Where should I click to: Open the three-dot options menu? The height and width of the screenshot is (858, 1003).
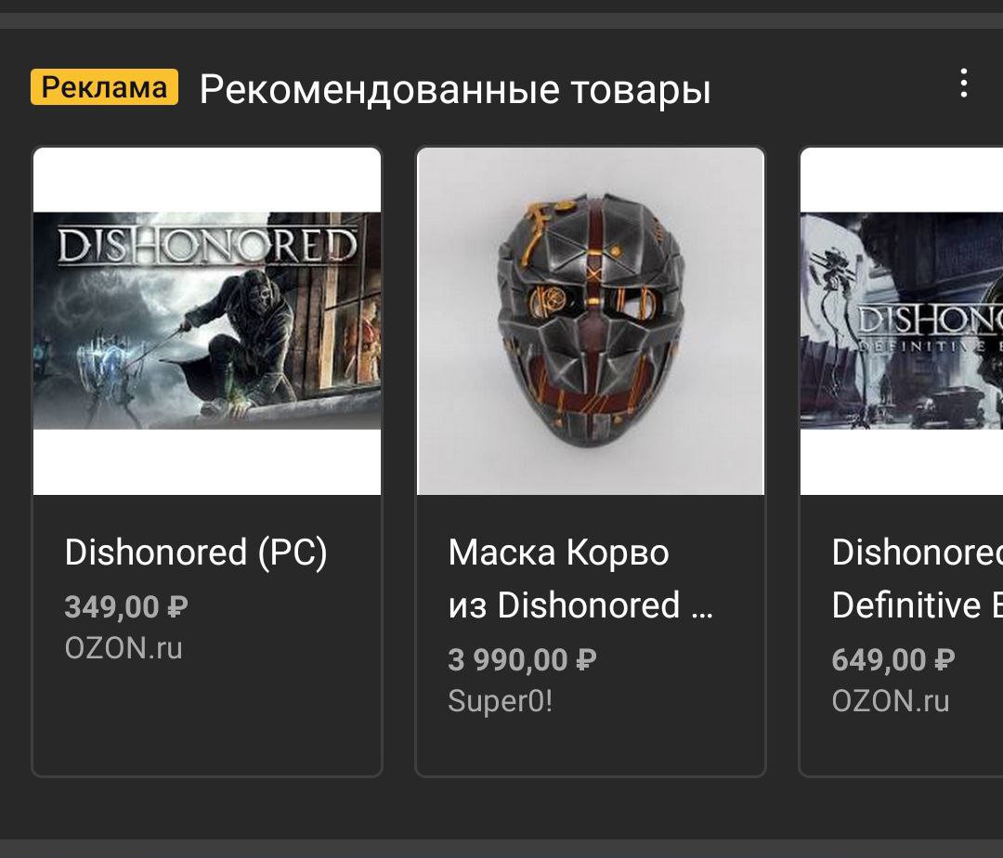coord(963,84)
